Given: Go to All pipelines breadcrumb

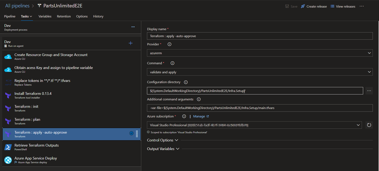Looking at the screenshot, I should pos(18,6).
